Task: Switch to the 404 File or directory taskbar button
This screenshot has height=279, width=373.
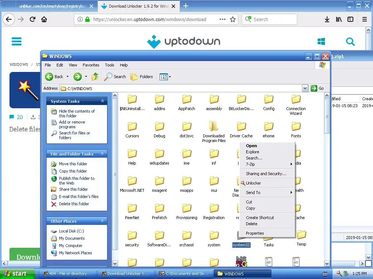Action: [x=67, y=274]
